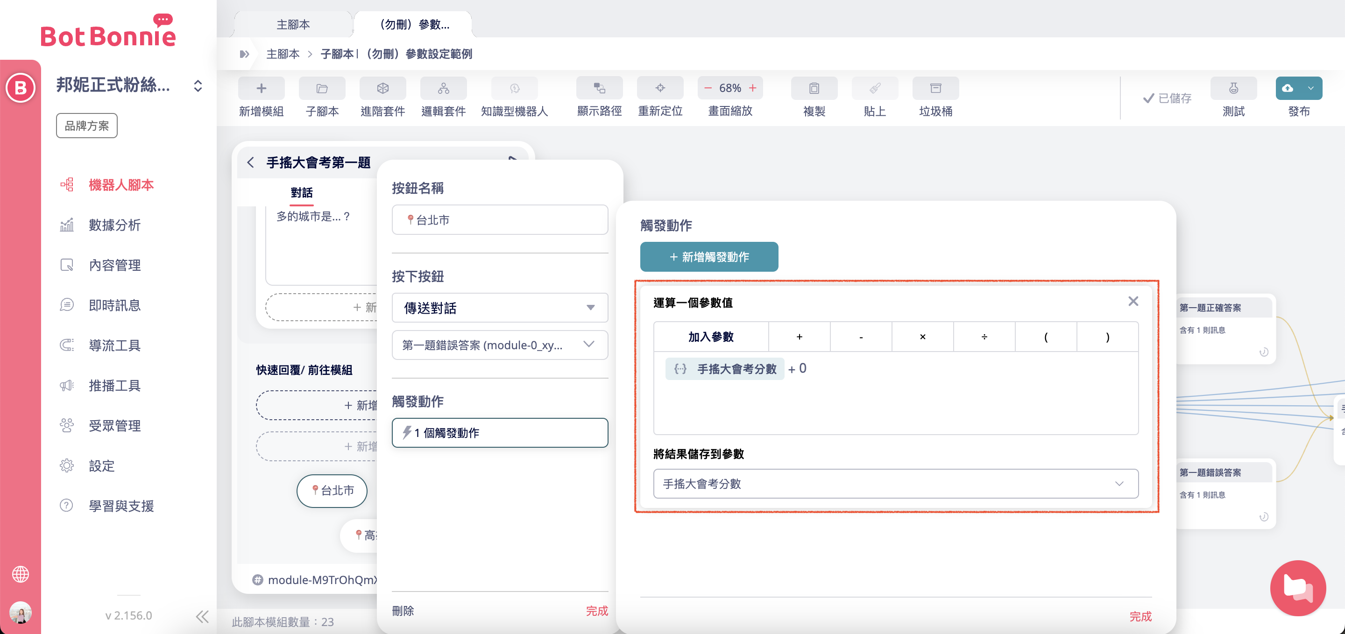Increase canvas zoom with plus

(752, 88)
